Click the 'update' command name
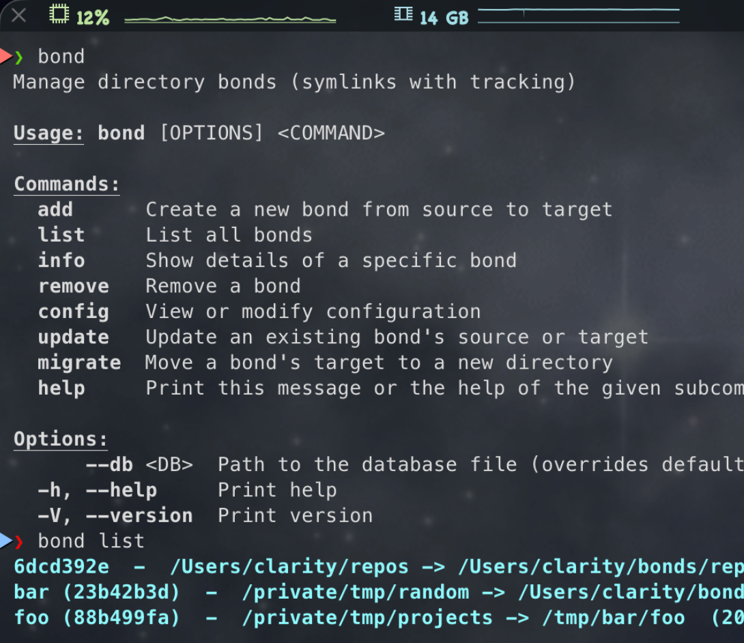The image size is (744, 643). (74, 338)
